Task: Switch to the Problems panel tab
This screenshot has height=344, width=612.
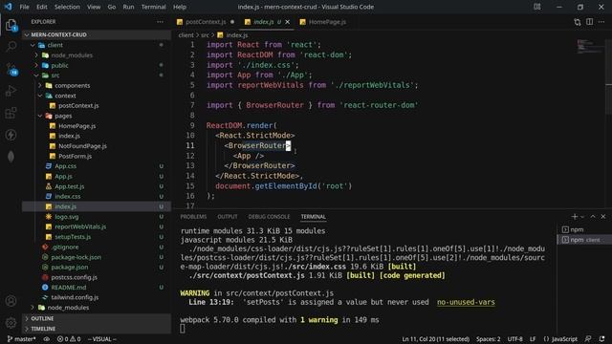Action: pyautogui.click(x=193, y=217)
